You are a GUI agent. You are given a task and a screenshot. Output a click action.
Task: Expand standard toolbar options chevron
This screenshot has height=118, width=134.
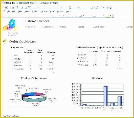111,8
